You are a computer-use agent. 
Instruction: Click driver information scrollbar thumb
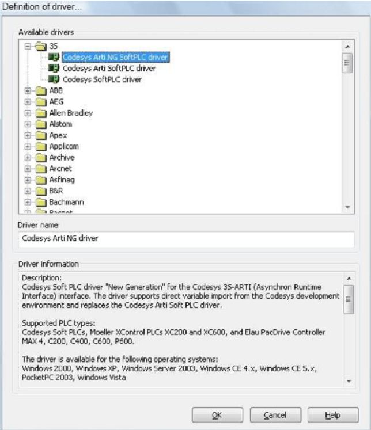349,299
